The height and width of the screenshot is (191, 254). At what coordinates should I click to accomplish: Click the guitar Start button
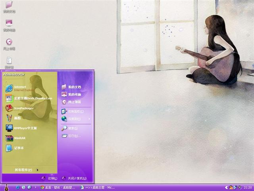coord(6,187)
